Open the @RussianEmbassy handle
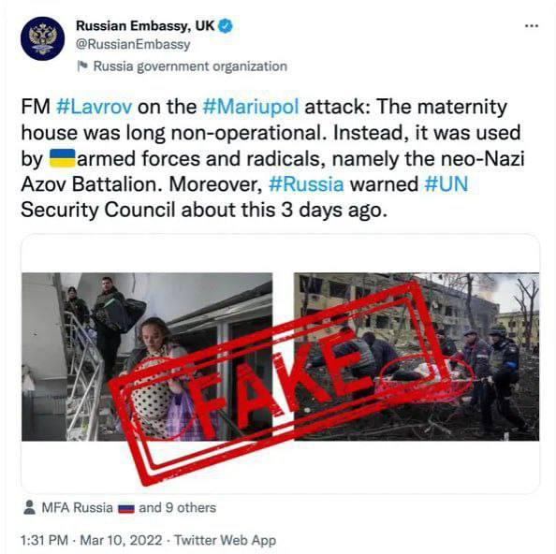 [x=133, y=44]
